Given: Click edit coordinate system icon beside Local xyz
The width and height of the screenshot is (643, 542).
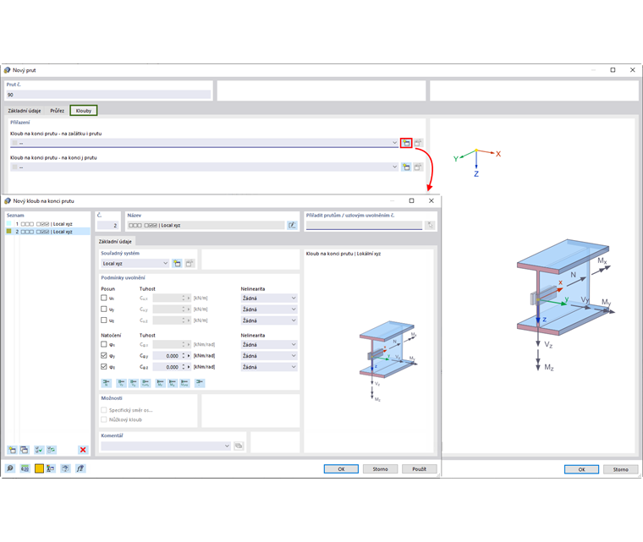Looking at the screenshot, I should click(x=190, y=263).
